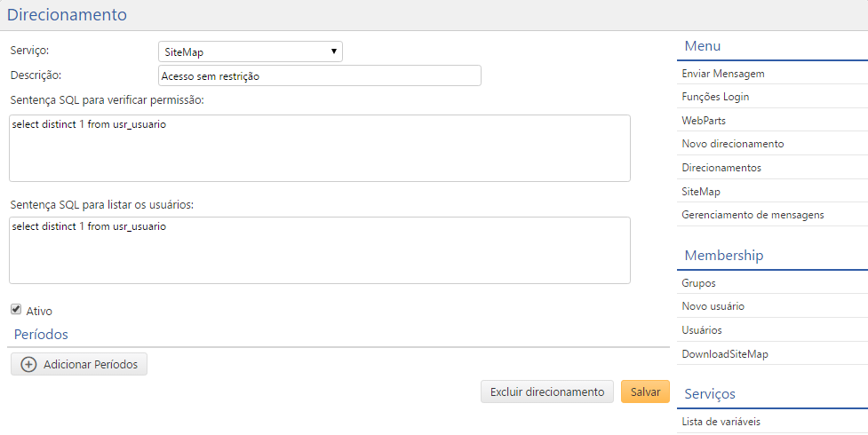The width and height of the screenshot is (868, 435).
Task: Click Novo usuário under Membership
Action: [x=713, y=306]
